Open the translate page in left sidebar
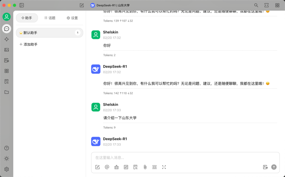The height and width of the screenshot is (177, 285). (x=7, y=60)
